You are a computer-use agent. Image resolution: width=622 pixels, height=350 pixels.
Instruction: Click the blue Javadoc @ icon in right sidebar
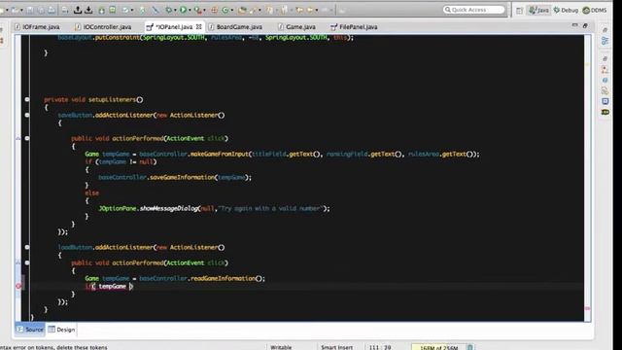(x=605, y=80)
